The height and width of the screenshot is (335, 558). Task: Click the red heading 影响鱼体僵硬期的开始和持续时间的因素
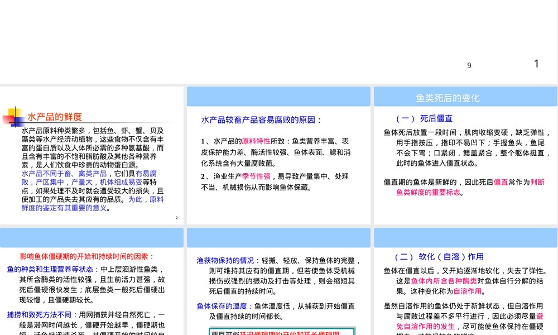pyautogui.click(x=87, y=257)
